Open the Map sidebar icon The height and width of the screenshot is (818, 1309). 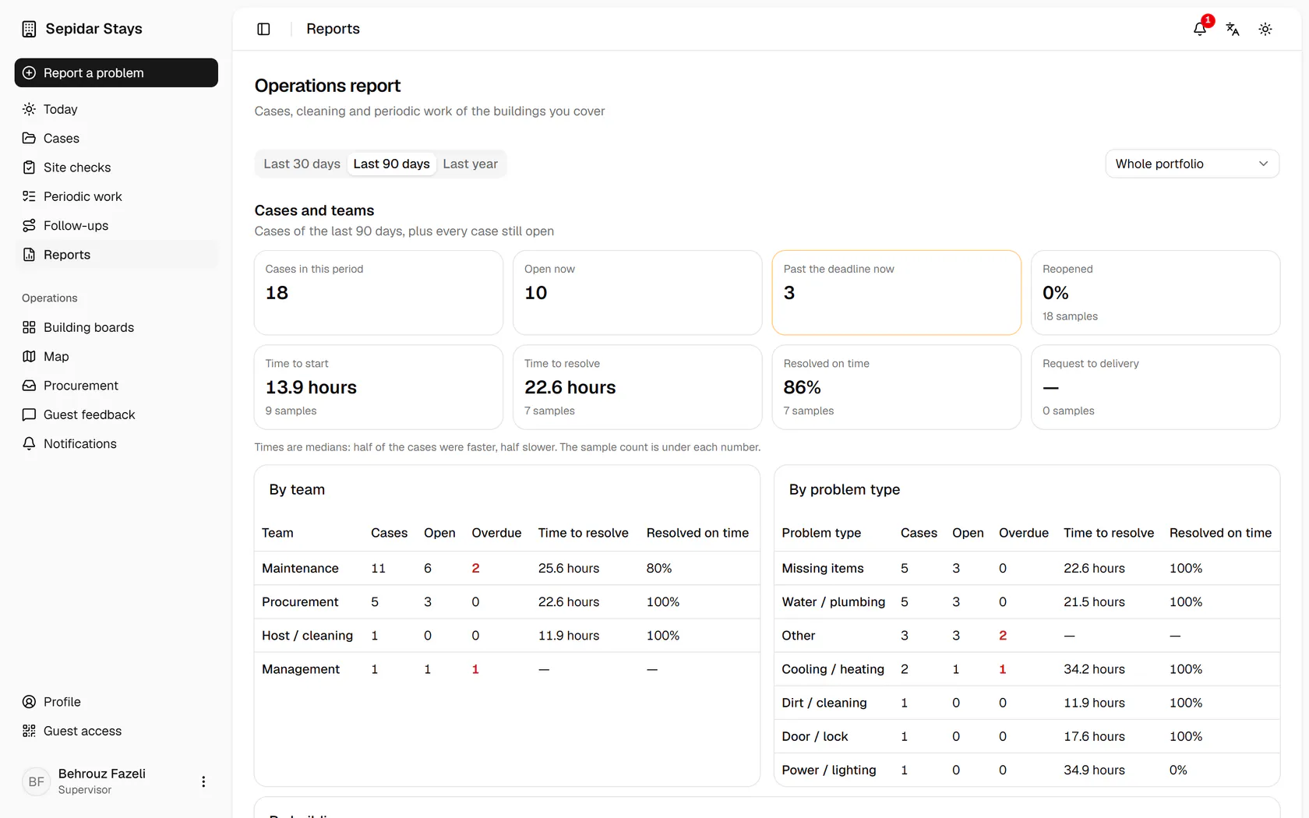(x=29, y=356)
